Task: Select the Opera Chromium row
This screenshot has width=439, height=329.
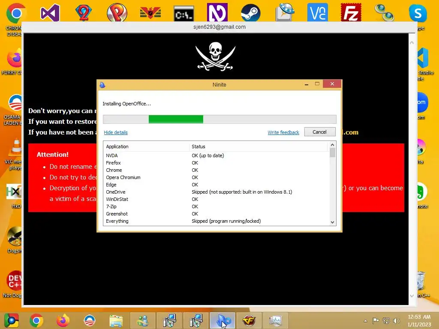Action: (216, 177)
